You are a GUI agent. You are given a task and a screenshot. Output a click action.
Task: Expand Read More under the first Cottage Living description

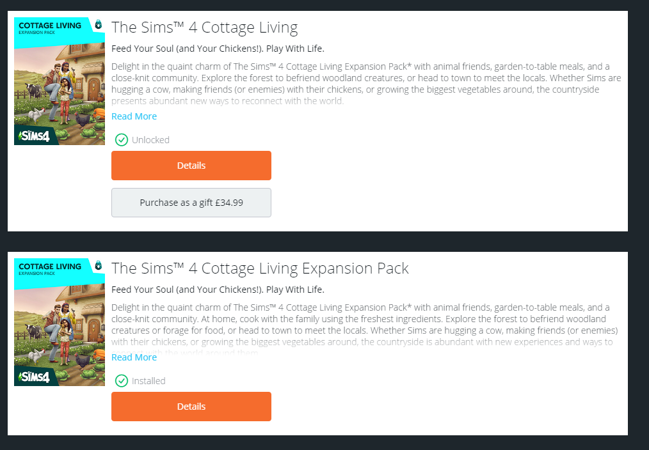click(134, 116)
